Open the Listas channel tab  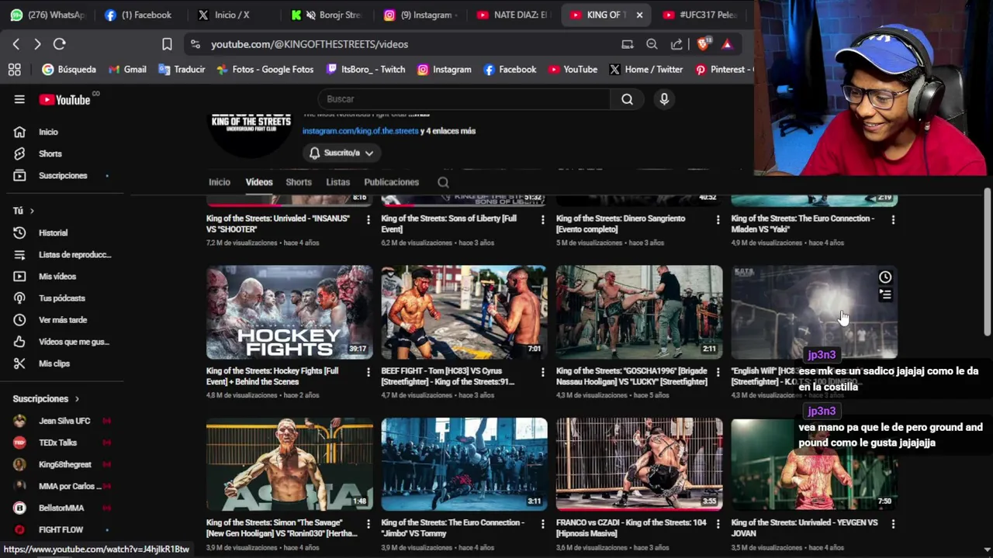(337, 182)
